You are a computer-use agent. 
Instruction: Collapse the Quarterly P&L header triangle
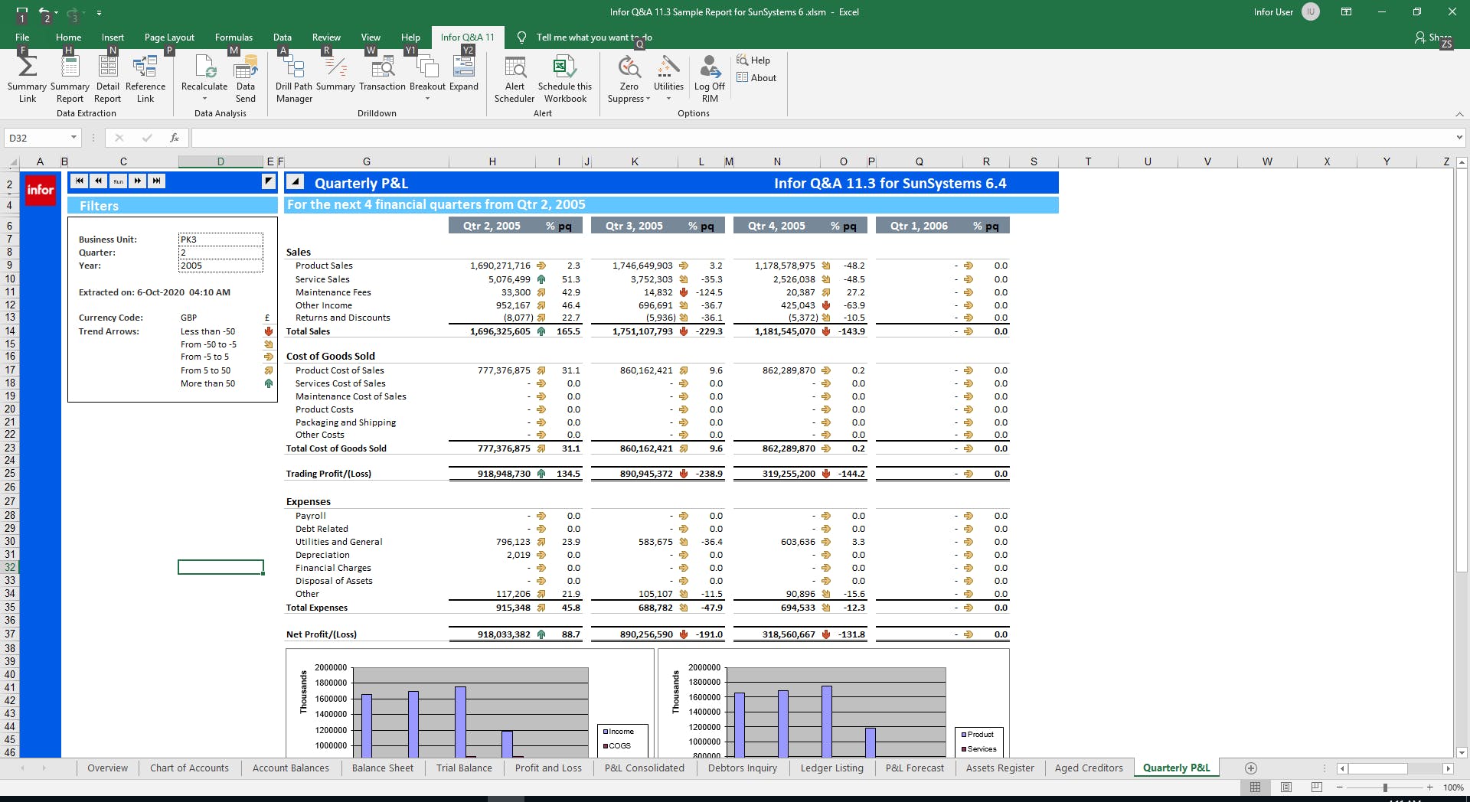[296, 182]
